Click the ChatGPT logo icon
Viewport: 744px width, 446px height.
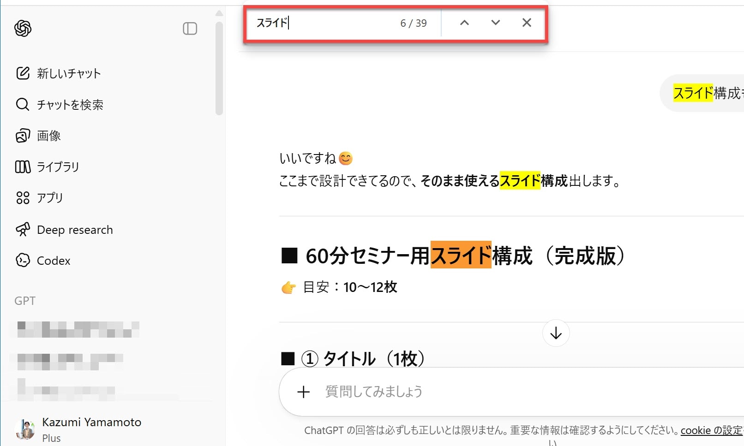pos(23,29)
